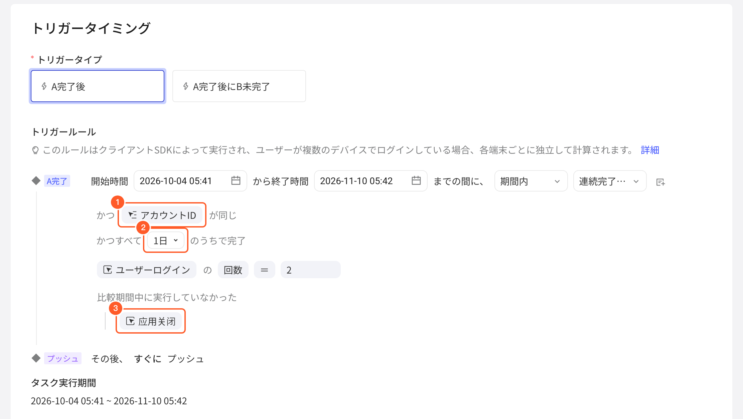Click the A完了 tag label
Screen dimensions: 743x419
point(57,181)
